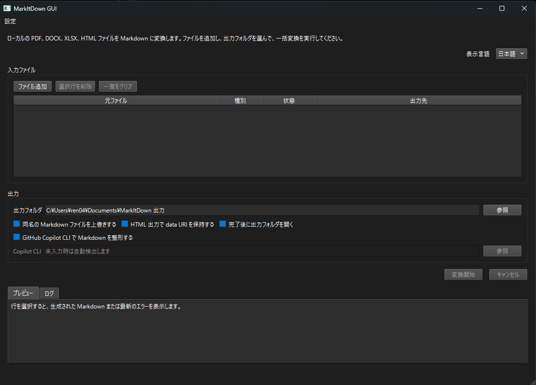Click 参照 next to the 出力フォルダ field
The width and height of the screenshot is (536, 385).
pos(502,210)
